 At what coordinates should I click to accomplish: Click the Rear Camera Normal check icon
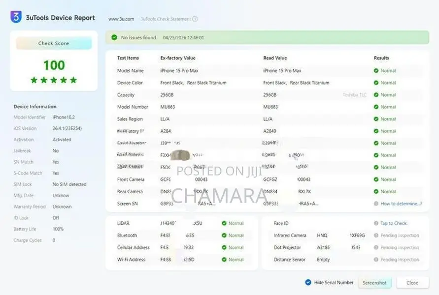pyautogui.click(x=376, y=191)
